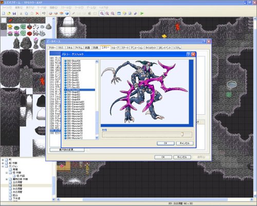This screenshot has height=206, width=257.
Task: Switch to map layer 1 editing
Action: (x=50, y=13)
